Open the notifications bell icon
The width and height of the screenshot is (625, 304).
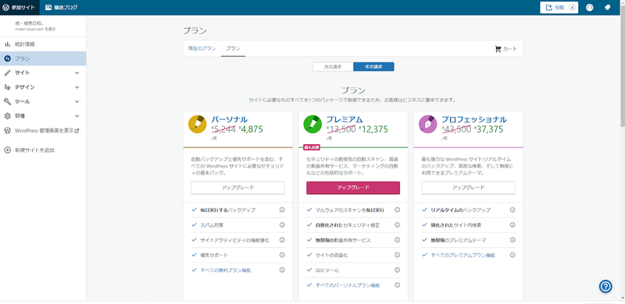click(607, 7)
